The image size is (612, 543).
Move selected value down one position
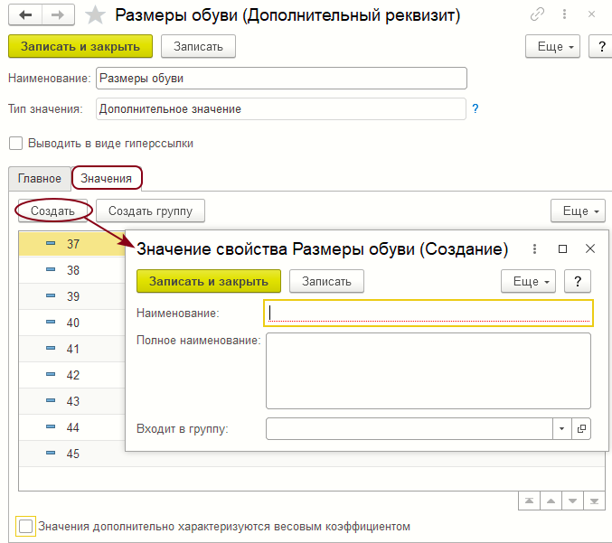tap(572, 501)
